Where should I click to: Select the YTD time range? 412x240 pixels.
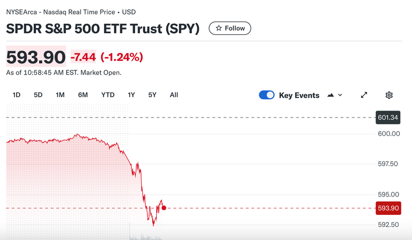click(108, 95)
